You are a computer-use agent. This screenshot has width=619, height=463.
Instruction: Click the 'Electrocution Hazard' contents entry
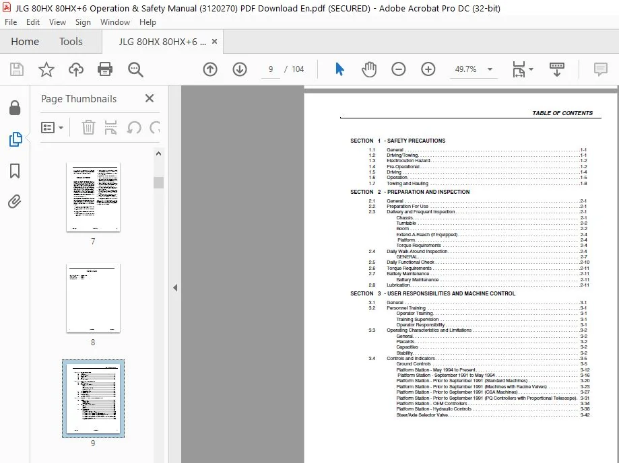pyautogui.click(x=408, y=161)
